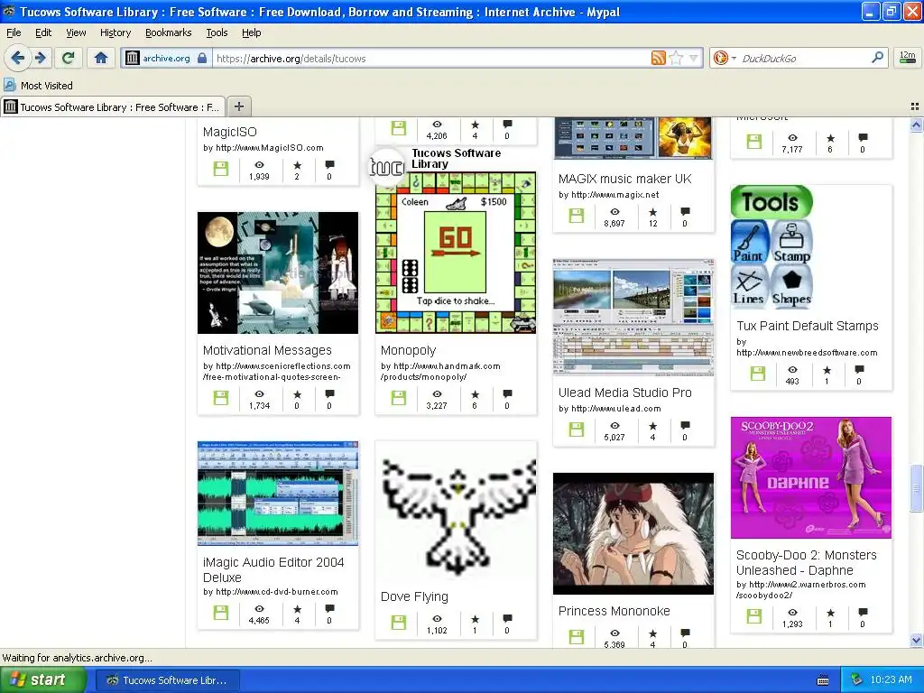Click floppy icon on Ulead Media Studio card
Image resolution: width=924 pixels, height=693 pixels.
[x=577, y=430]
